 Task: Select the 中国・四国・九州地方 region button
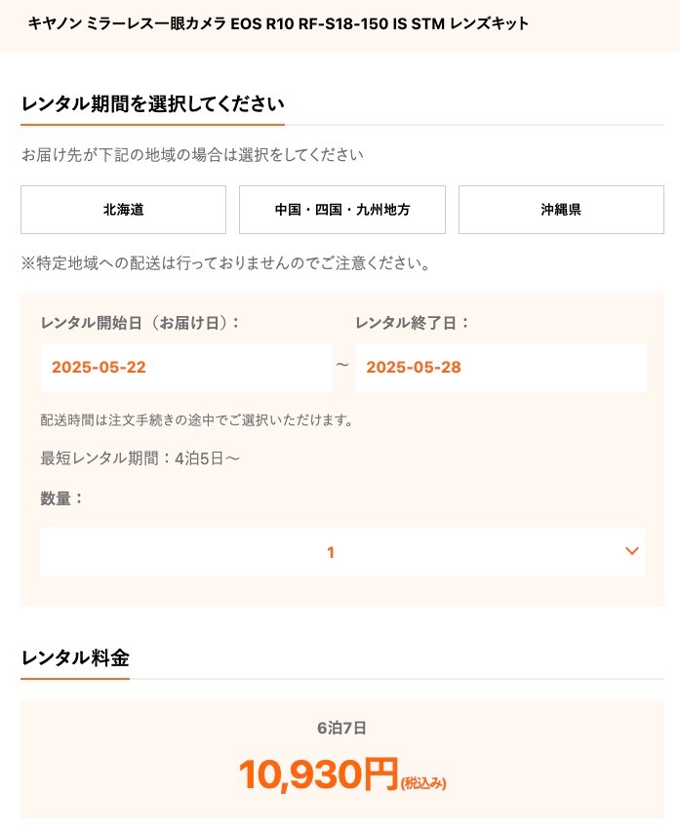341,210
